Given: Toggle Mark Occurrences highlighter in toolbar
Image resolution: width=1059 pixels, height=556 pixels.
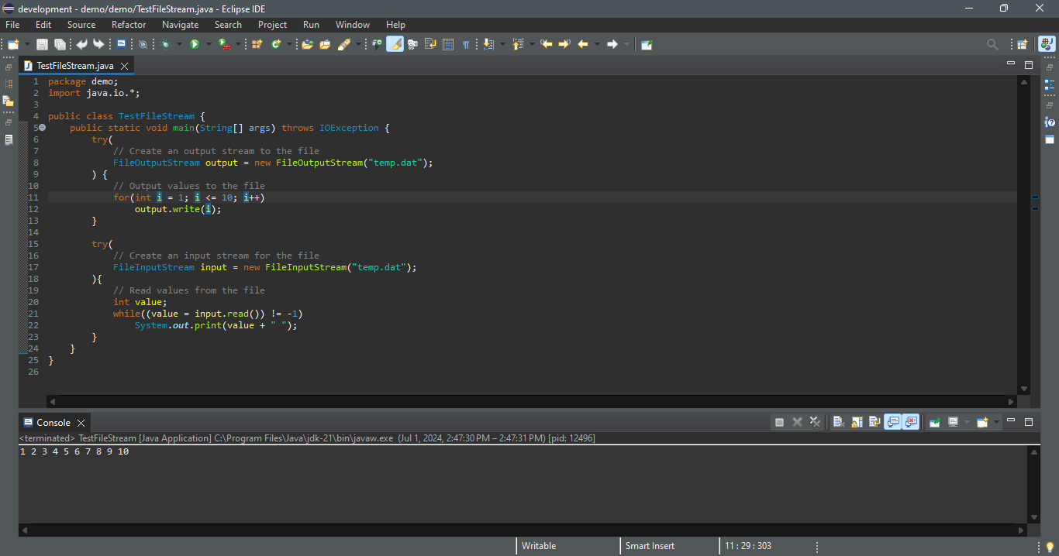Looking at the screenshot, I should [395, 44].
